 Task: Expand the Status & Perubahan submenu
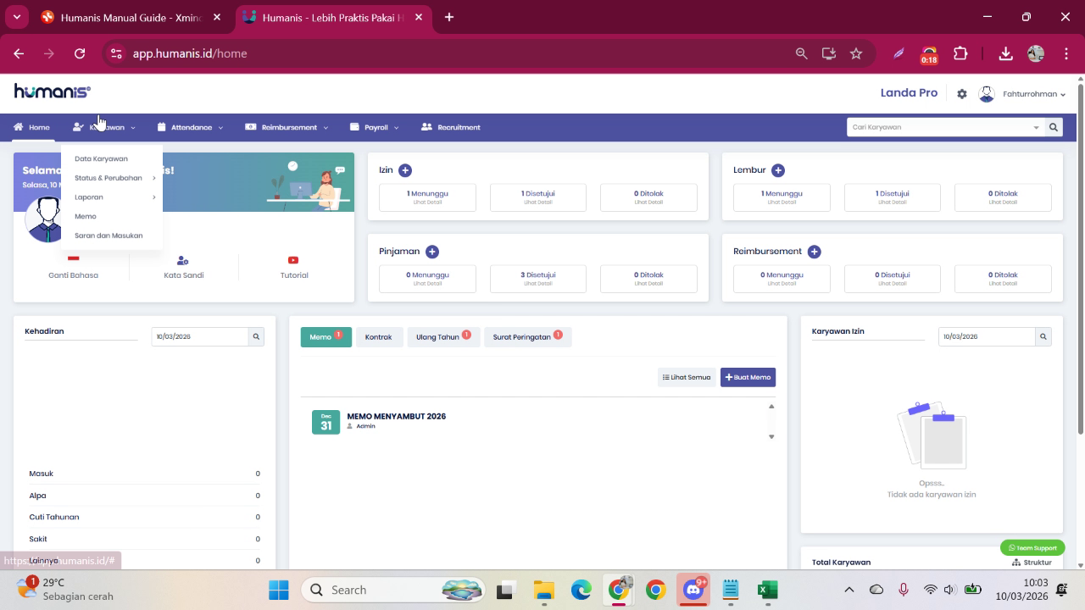(x=114, y=178)
